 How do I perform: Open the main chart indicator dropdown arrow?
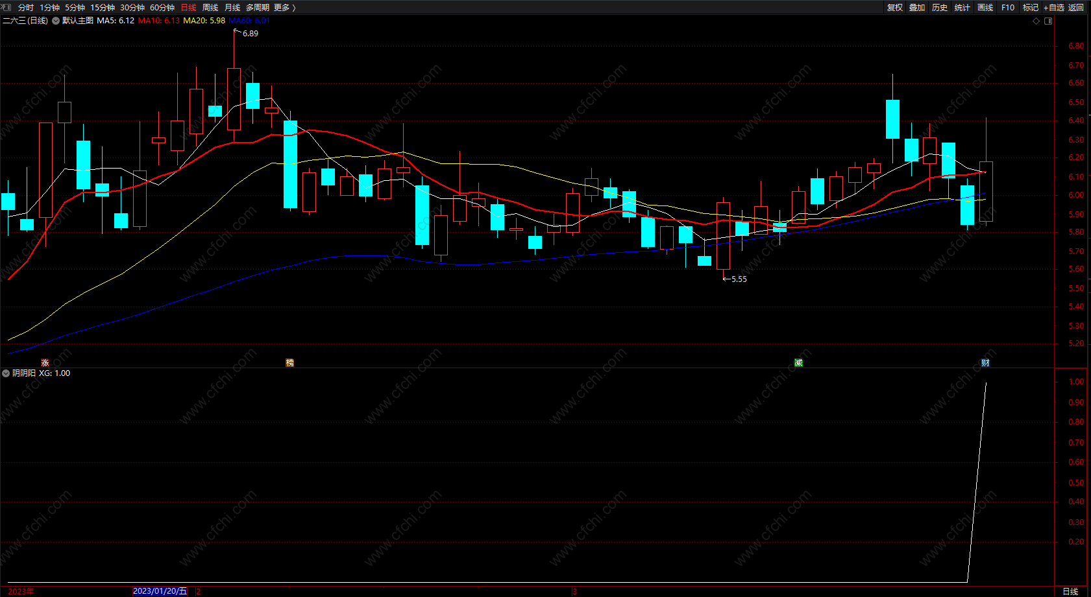point(56,21)
